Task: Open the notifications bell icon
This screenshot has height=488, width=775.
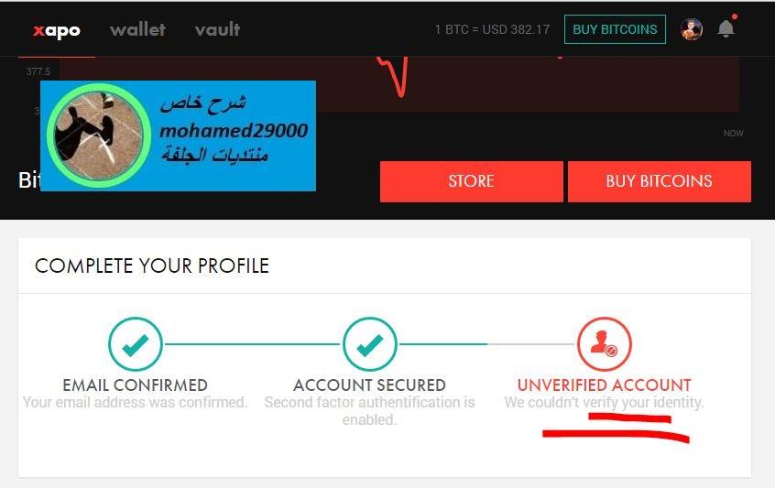Action: click(726, 28)
